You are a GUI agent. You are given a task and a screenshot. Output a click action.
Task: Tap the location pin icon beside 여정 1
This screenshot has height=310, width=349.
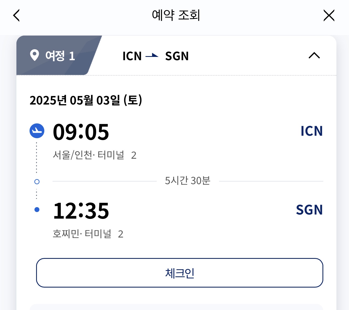(34, 55)
